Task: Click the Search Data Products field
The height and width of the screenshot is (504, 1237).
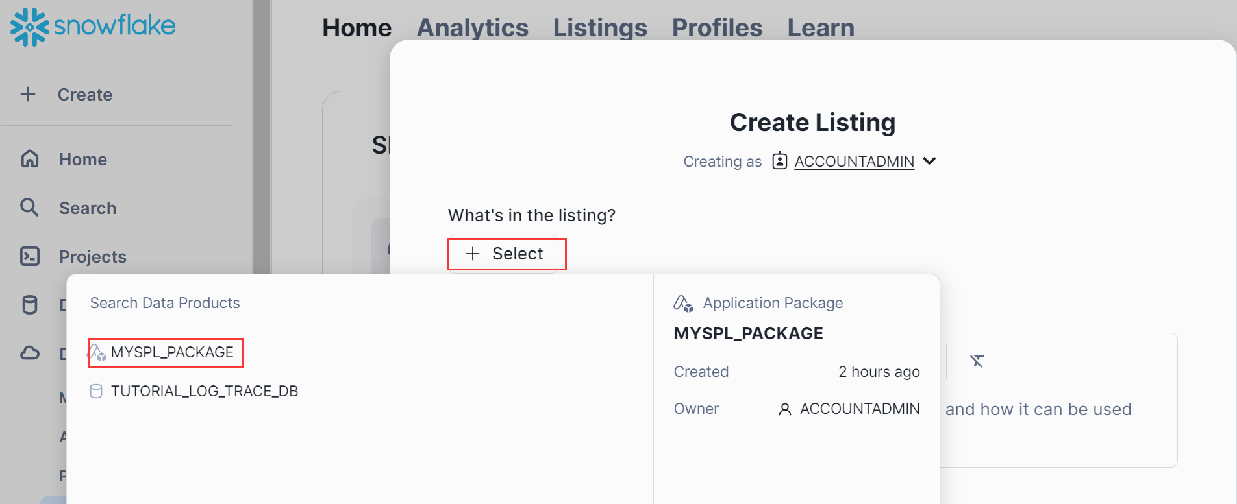Action: tap(260, 303)
